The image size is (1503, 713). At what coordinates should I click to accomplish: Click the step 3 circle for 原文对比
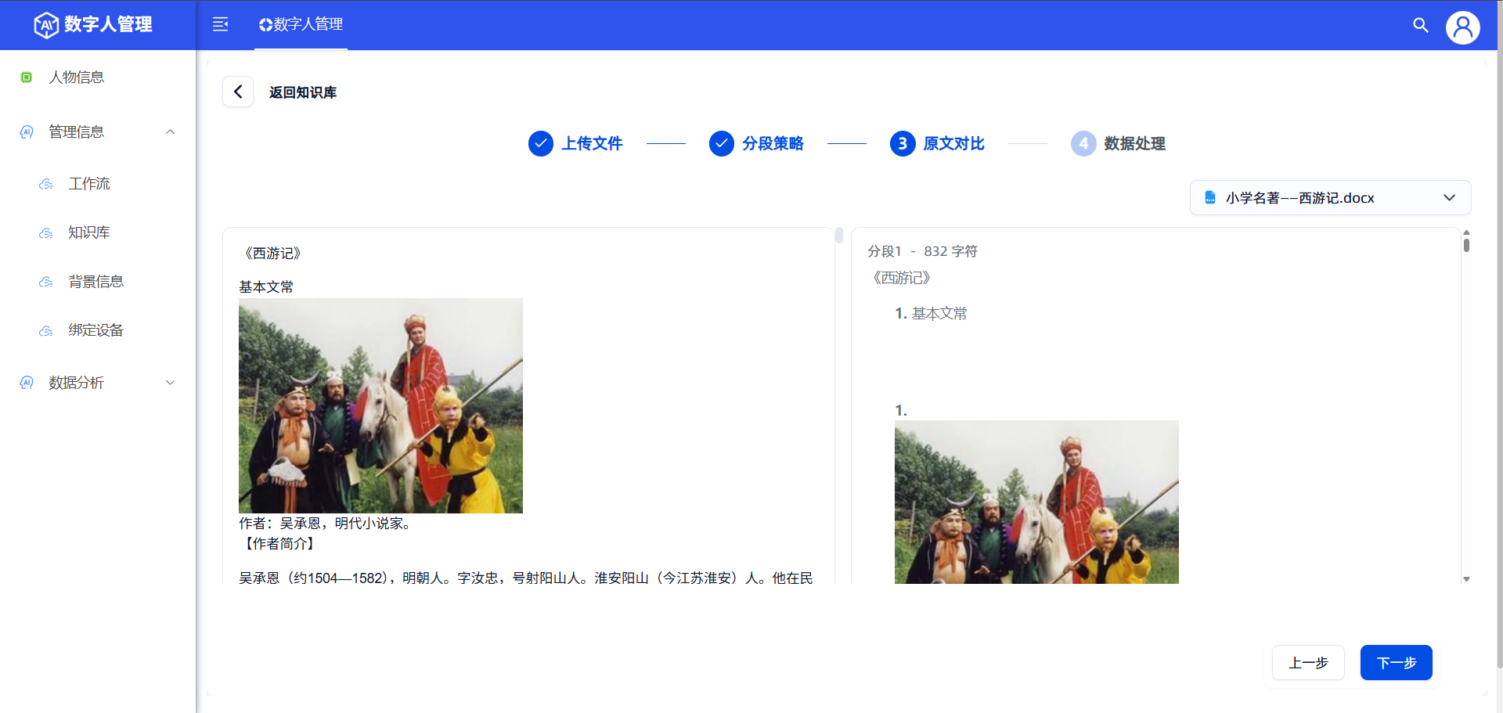pos(903,144)
